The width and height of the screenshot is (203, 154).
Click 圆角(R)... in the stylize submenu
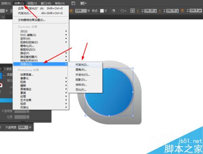[x=85, y=70]
